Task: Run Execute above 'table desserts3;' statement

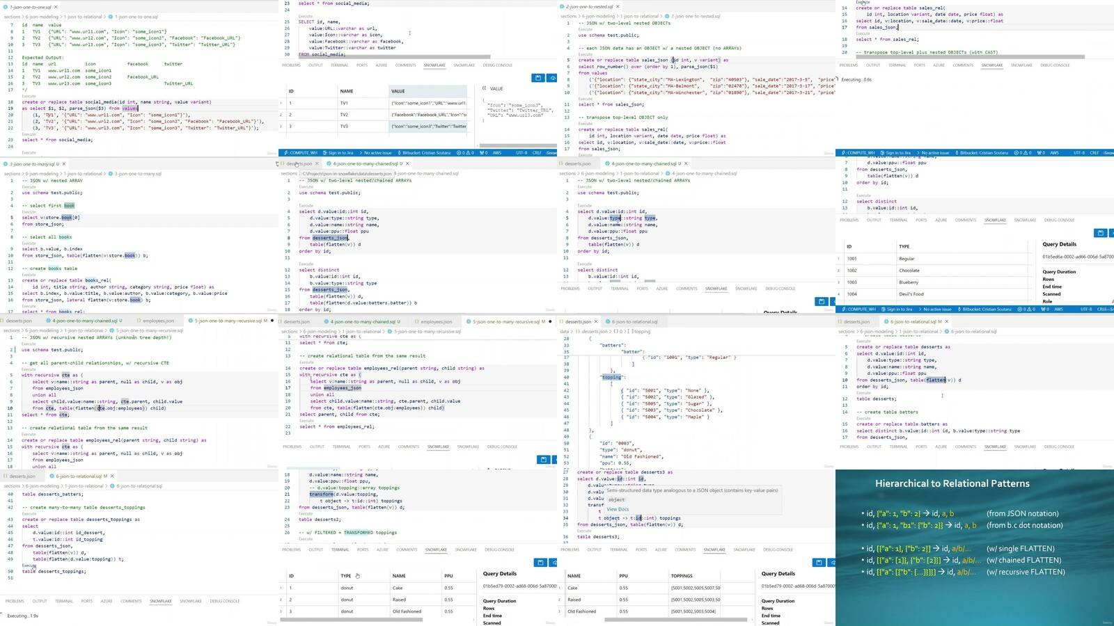Action: pyautogui.click(x=584, y=531)
